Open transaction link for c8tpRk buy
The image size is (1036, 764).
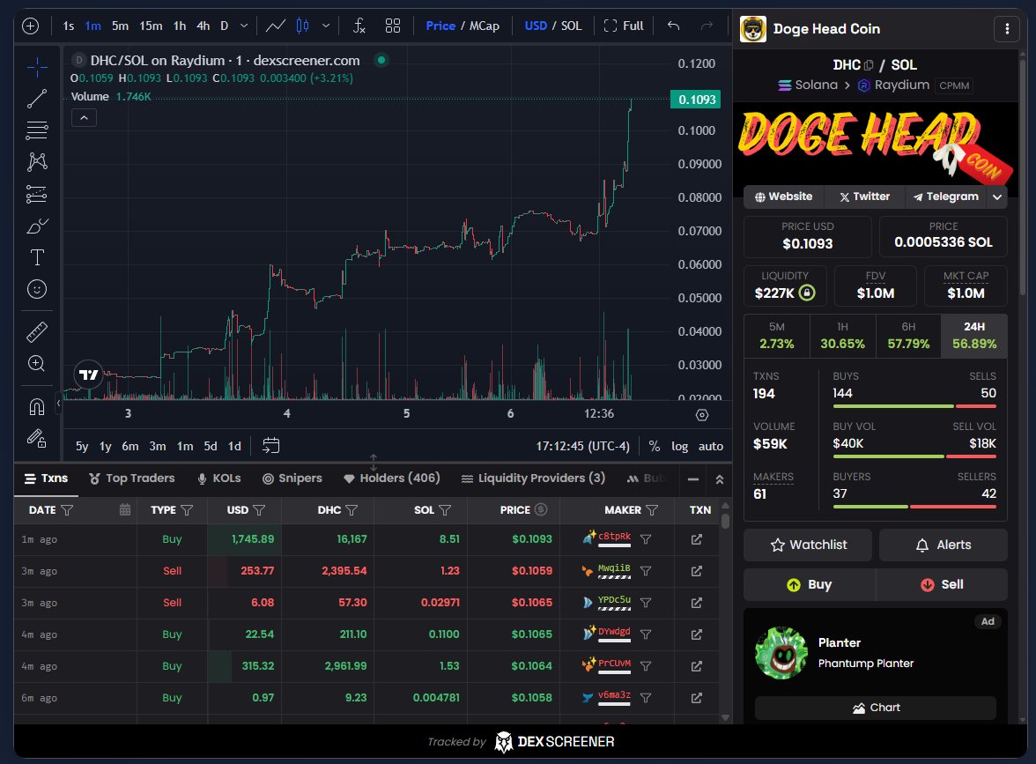tap(696, 539)
